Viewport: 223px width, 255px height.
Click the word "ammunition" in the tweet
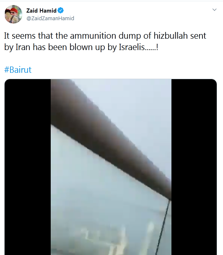point(93,36)
